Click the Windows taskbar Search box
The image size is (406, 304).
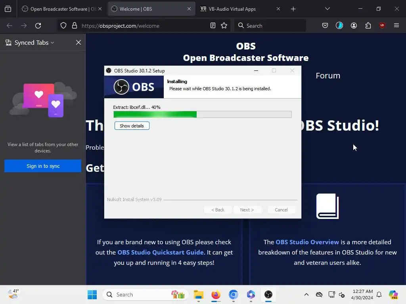145,294
